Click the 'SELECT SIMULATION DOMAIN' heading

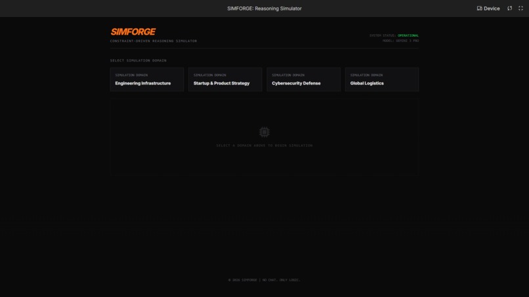click(138, 60)
